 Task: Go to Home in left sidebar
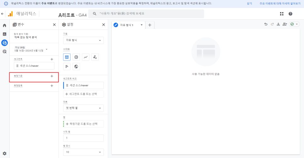pos(4,25)
